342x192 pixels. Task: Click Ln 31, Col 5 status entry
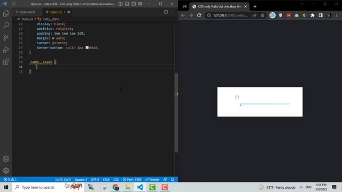[x=63, y=180]
